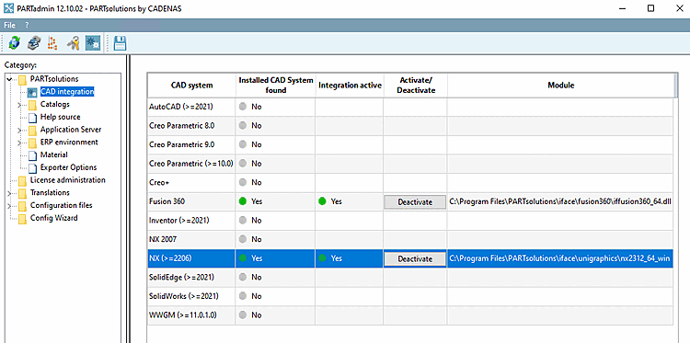This screenshot has width=690, height=343.
Task: Select the Config Wizard tree item
Action: [x=53, y=218]
